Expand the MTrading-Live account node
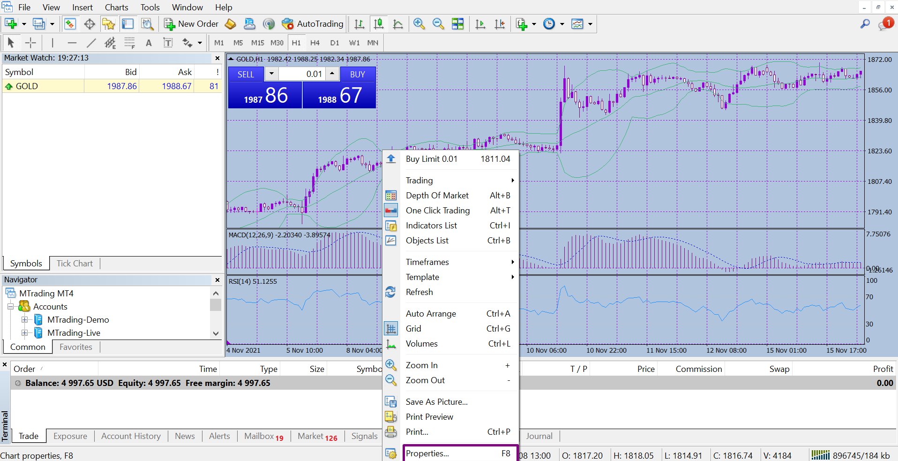Image resolution: width=898 pixels, height=461 pixels. pos(24,333)
